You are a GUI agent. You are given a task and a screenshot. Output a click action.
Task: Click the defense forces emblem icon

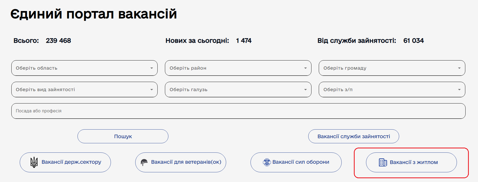point(267,162)
